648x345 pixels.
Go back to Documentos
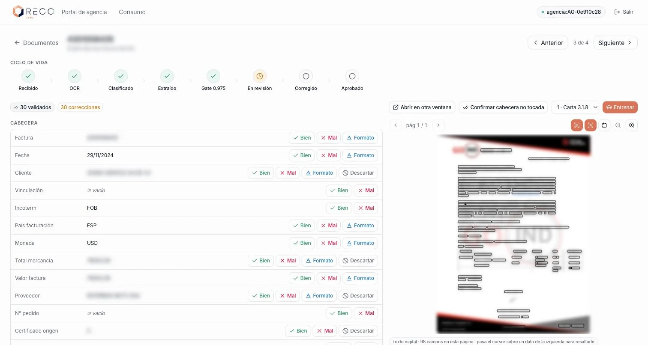[36, 43]
